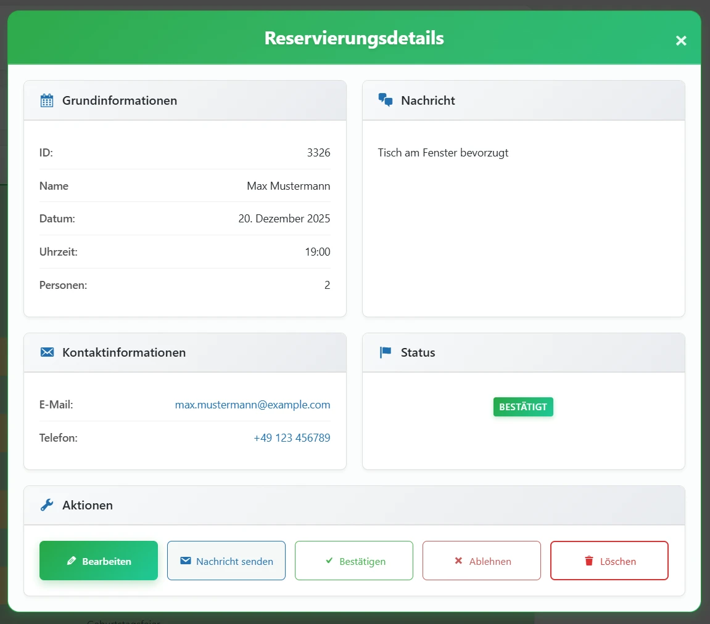Click the green BESTÄTIGT status badge

523,407
